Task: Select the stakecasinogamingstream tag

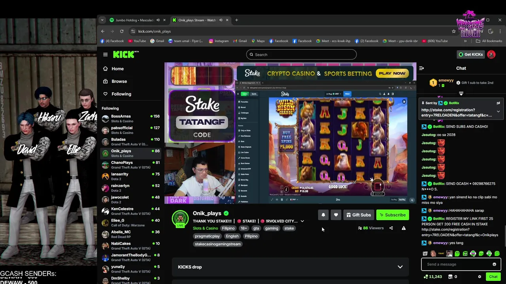Action: [218, 244]
